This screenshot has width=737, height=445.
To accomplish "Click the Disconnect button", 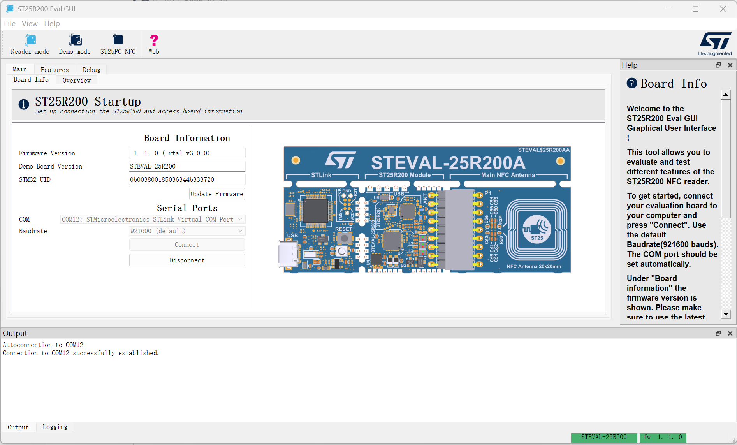I will click(187, 260).
